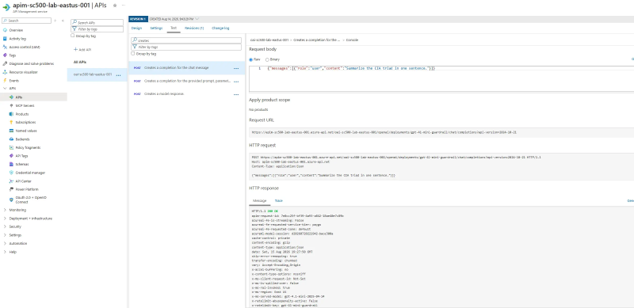
Task: Open ellipsis menu for Creates a model response
Action: pyautogui.click(x=236, y=94)
